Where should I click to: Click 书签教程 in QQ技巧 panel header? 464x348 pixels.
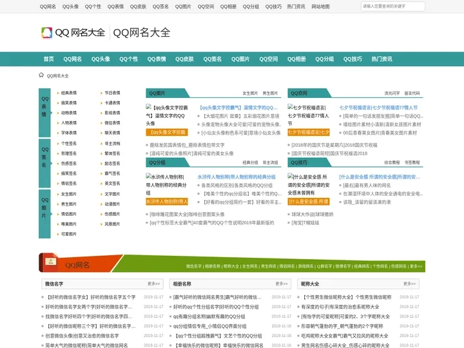(x=412, y=162)
